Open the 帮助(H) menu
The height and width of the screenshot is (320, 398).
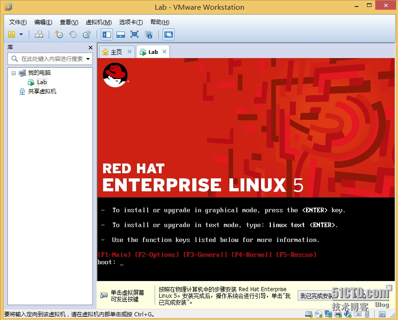point(160,22)
